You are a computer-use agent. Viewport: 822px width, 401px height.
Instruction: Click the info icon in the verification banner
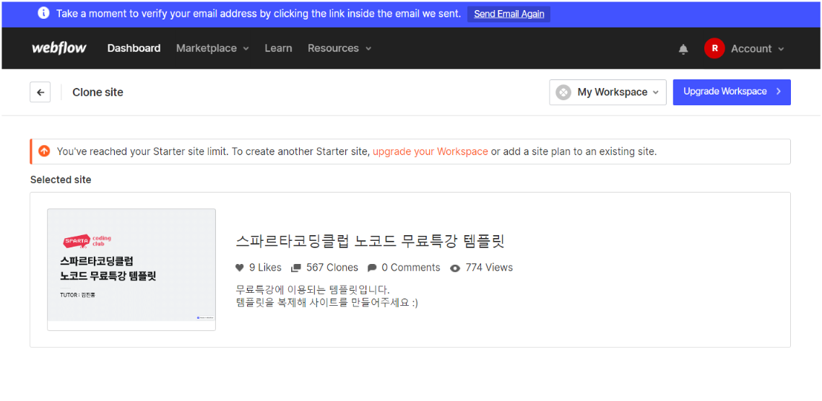tap(44, 14)
